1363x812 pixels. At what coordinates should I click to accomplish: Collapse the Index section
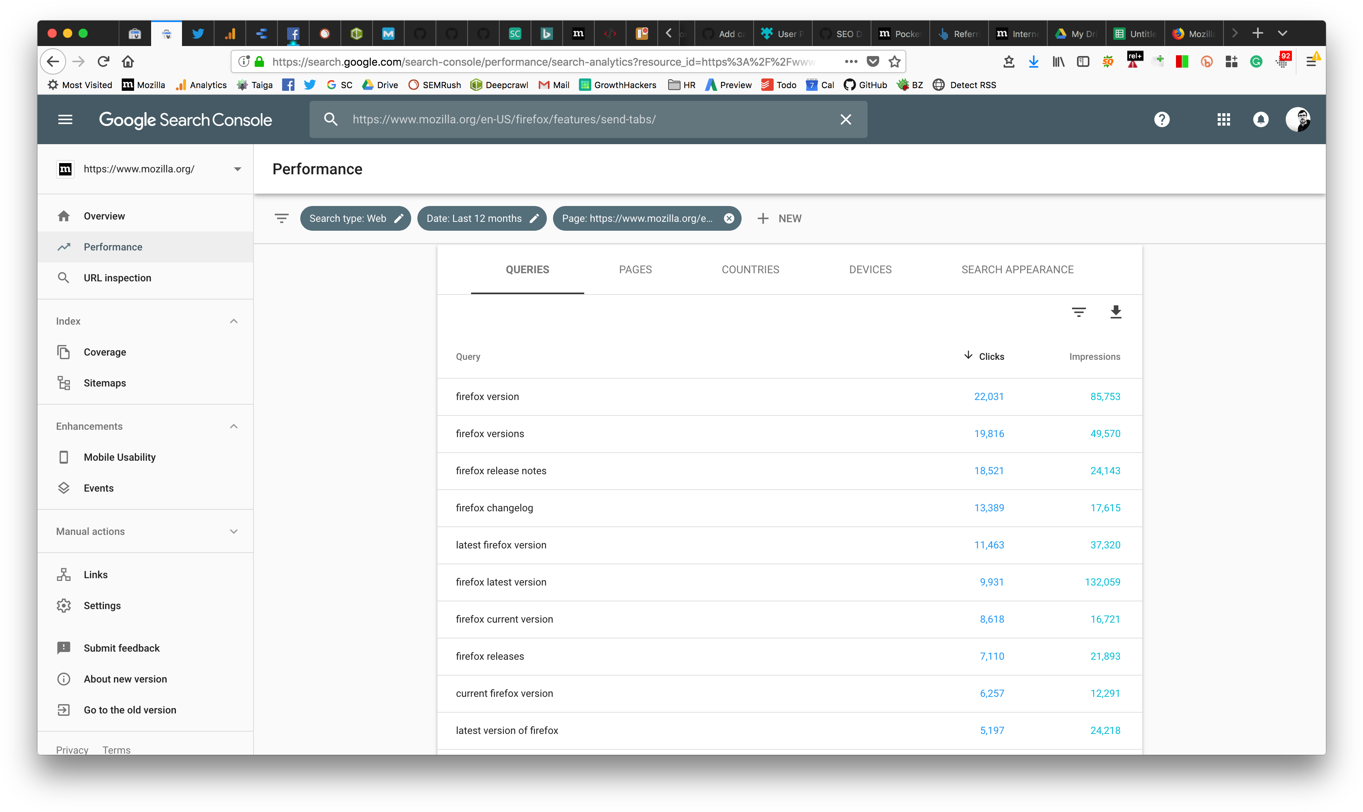tap(233, 321)
